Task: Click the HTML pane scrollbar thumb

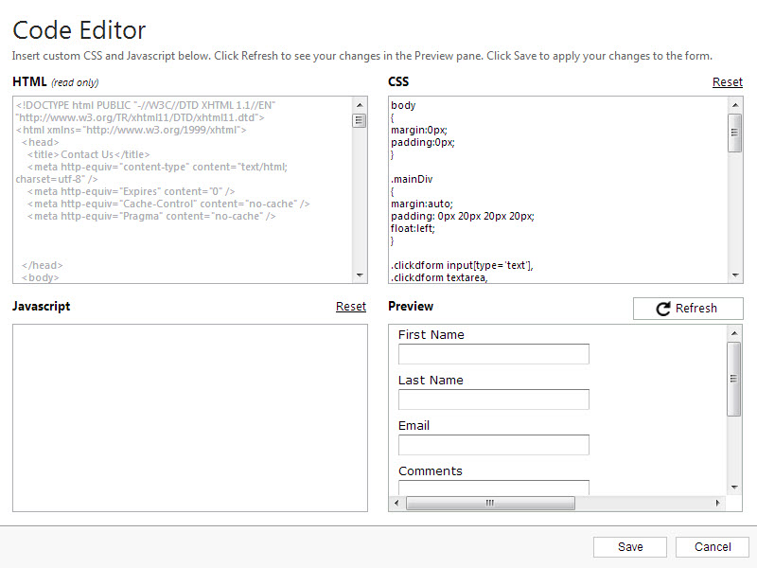Action: [360, 120]
